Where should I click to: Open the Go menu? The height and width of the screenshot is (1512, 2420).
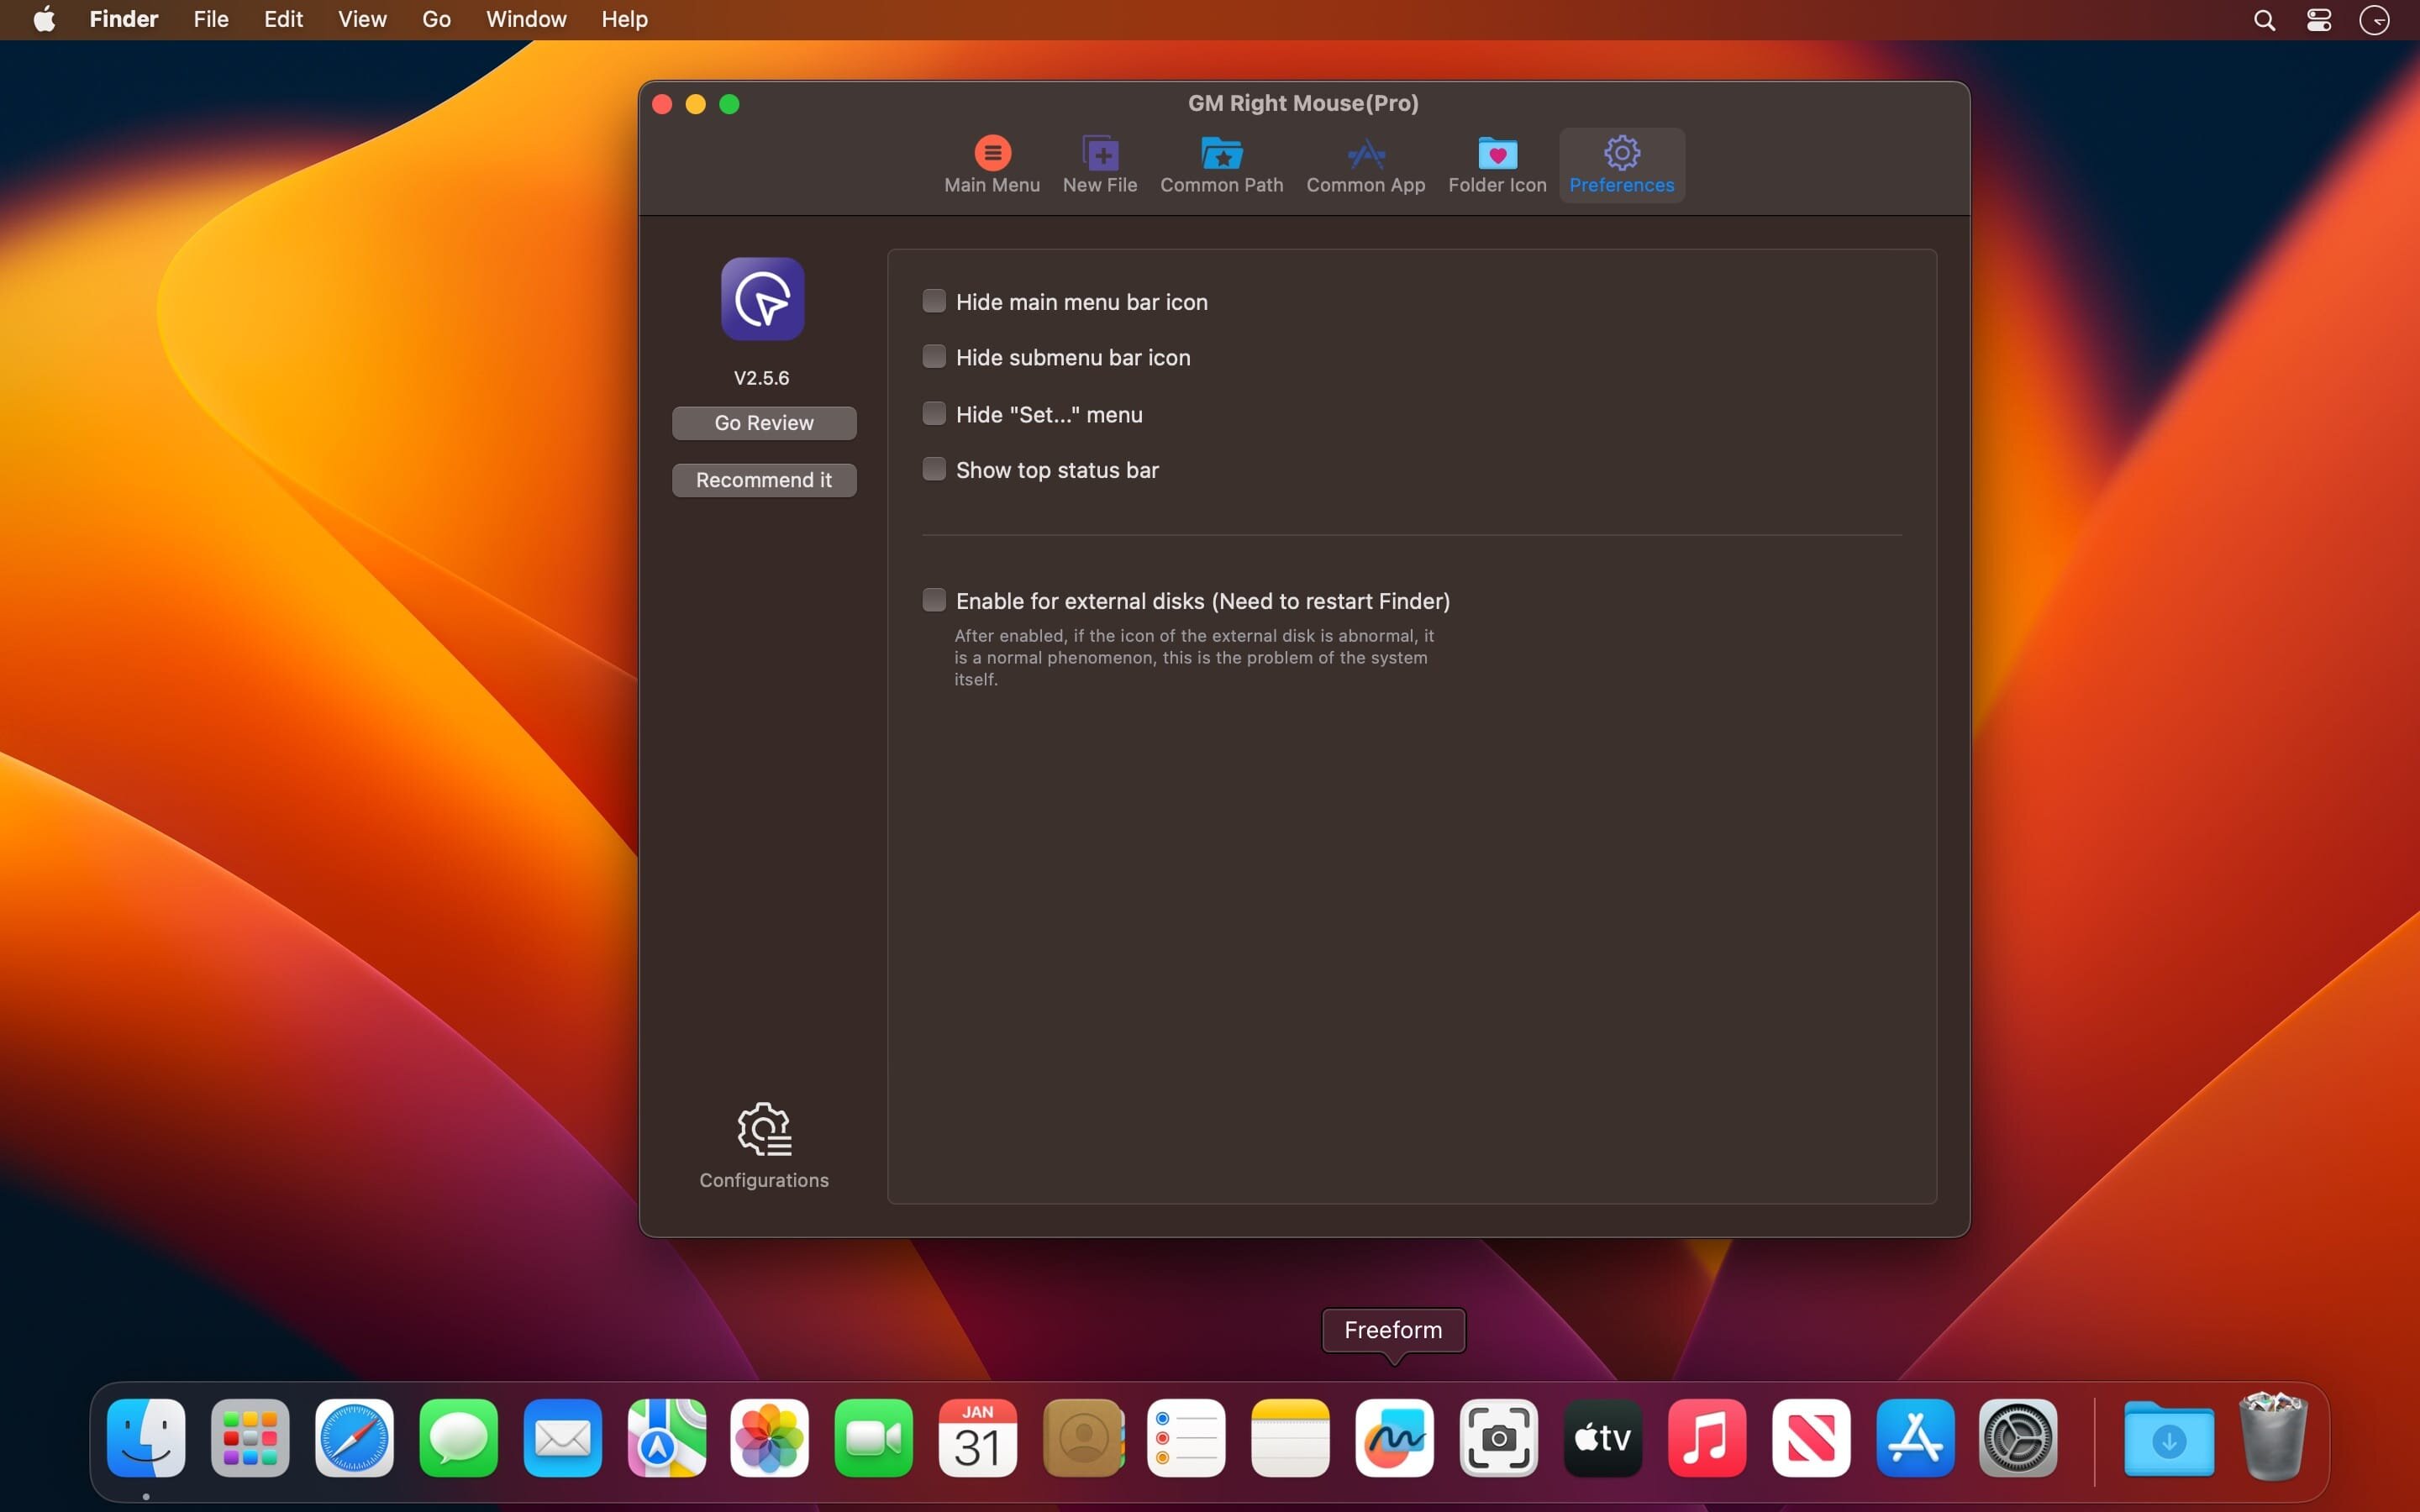pyautogui.click(x=436, y=19)
